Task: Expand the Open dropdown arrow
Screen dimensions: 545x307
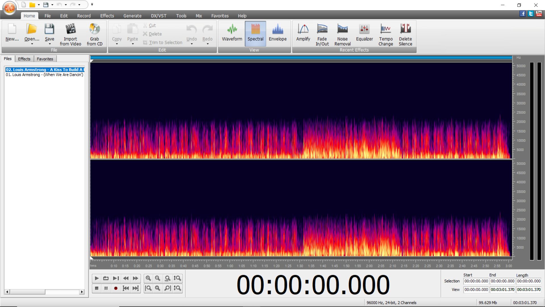Action: click(x=32, y=44)
